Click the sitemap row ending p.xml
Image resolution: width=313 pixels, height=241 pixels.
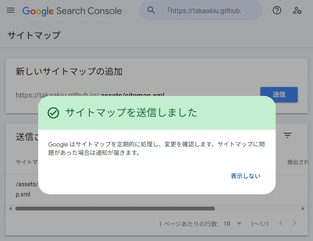click(x=23, y=189)
